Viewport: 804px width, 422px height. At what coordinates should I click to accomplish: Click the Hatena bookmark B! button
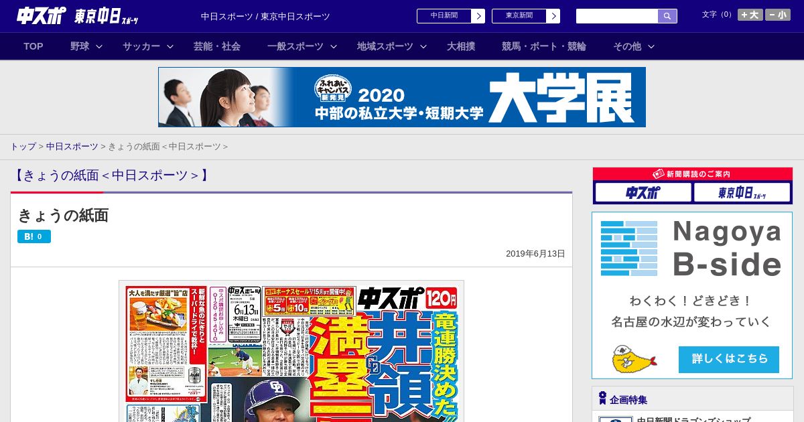pyautogui.click(x=34, y=236)
